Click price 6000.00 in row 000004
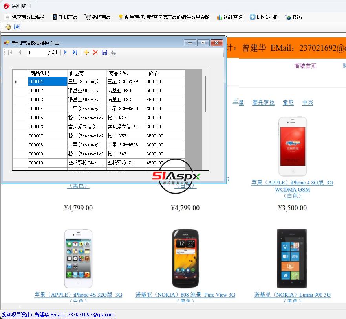 (x=165, y=109)
